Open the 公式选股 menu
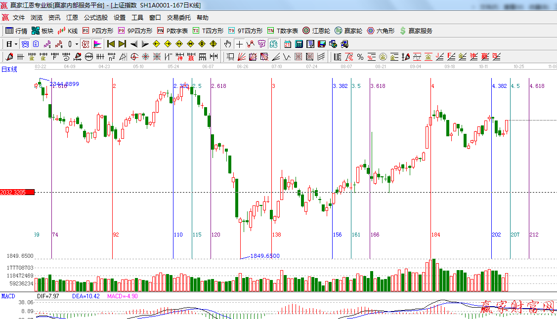Image resolution: width=557 pixels, height=319 pixels. coord(95,17)
